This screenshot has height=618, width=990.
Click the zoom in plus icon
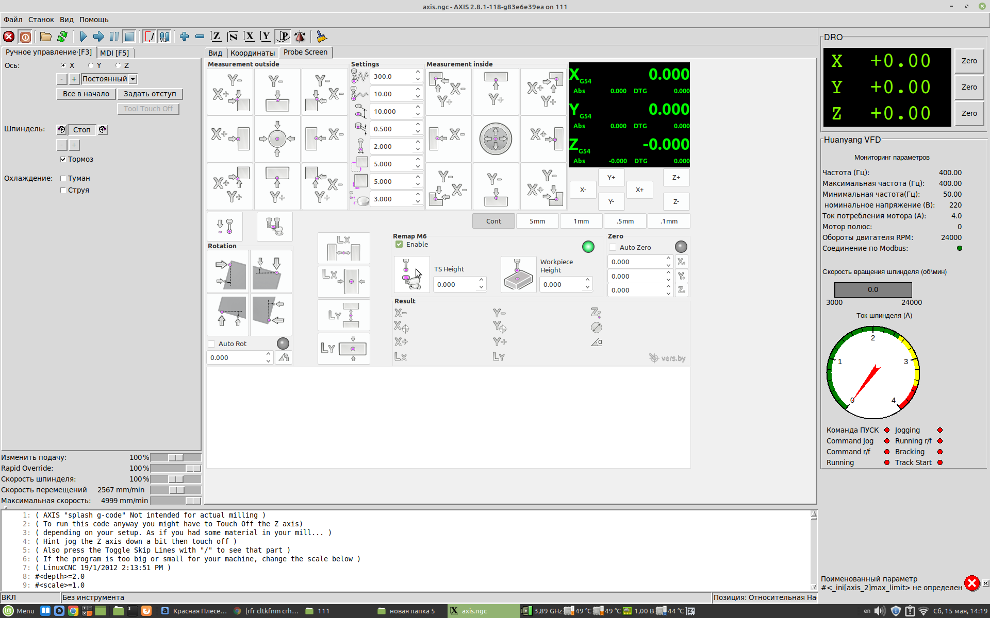click(x=184, y=37)
